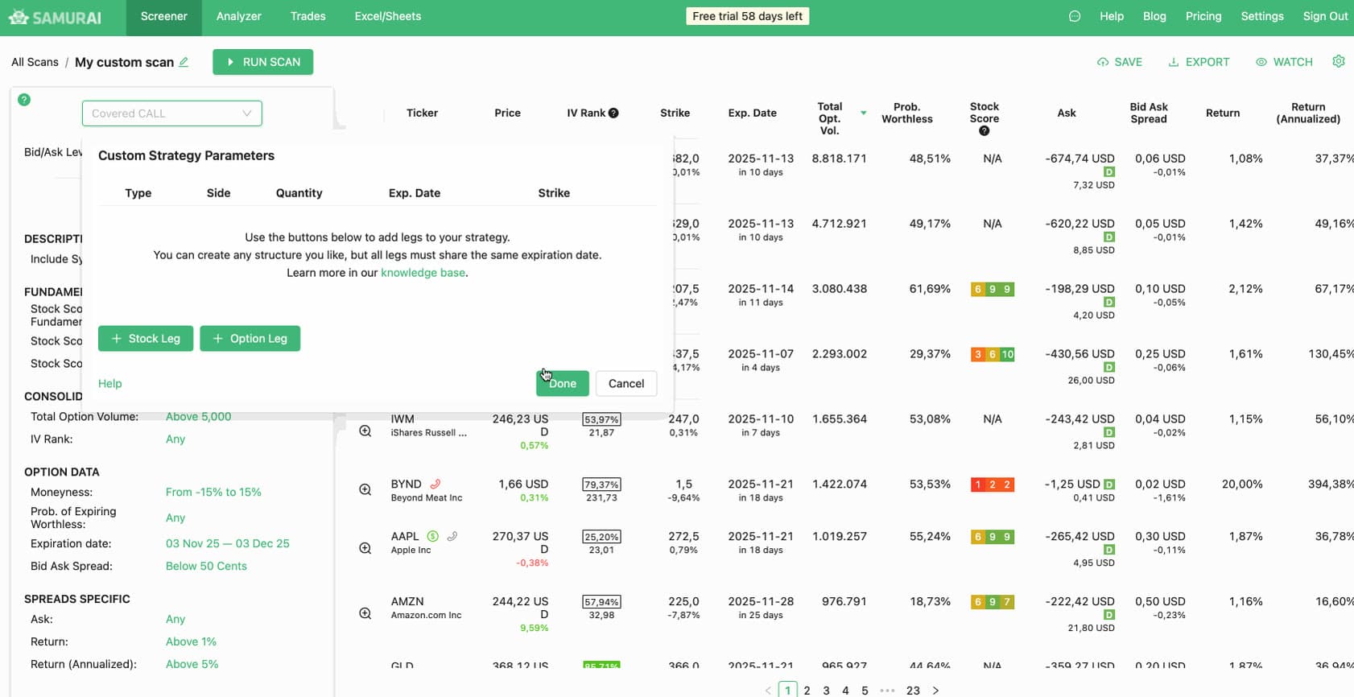Click the red link icon next to BYND

[436, 484]
